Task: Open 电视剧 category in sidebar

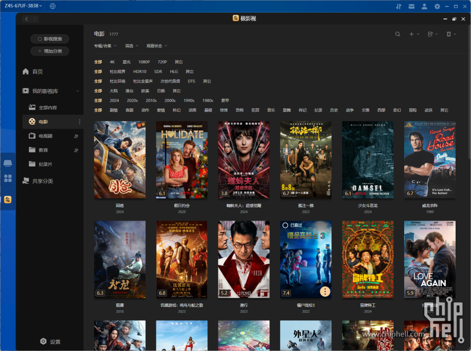Action: 40,136
